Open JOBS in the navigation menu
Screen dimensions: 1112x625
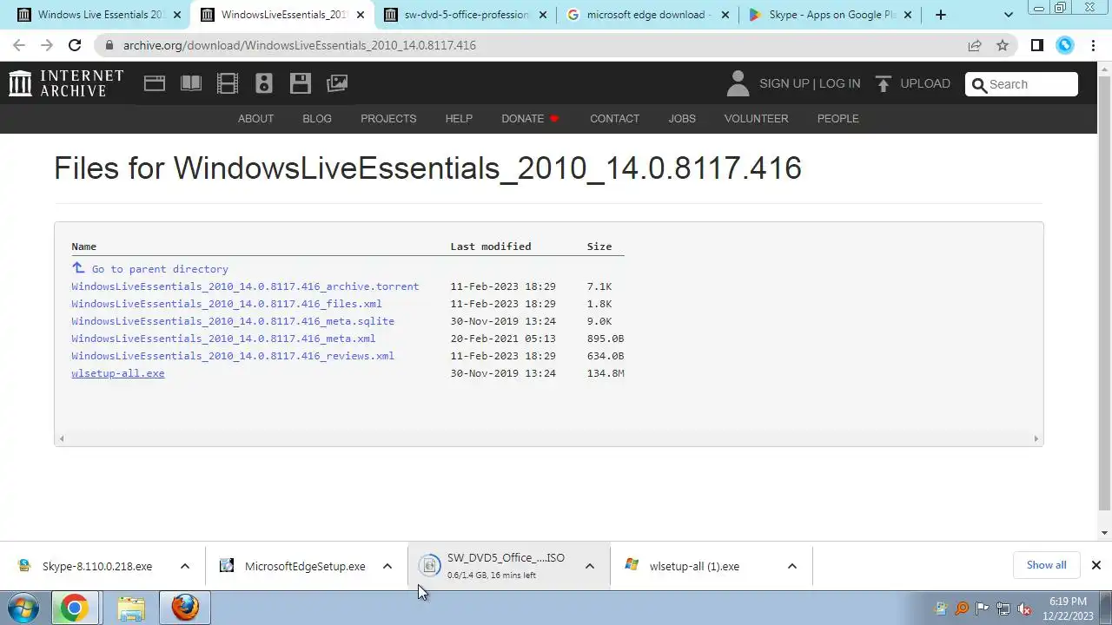pyautogui.click(x=682, y=119)
